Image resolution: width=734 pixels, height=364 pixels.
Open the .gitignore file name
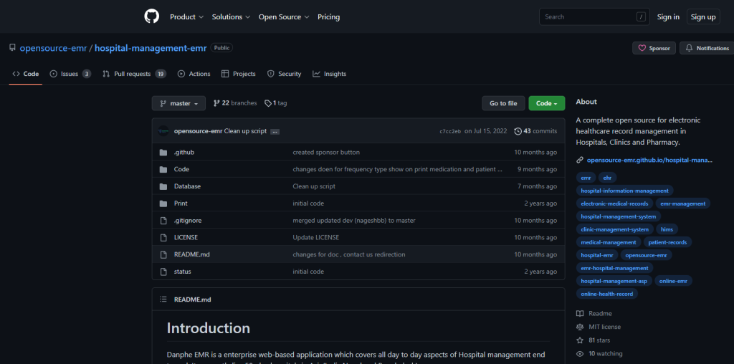pyautogui.click(x=188, y=221)
